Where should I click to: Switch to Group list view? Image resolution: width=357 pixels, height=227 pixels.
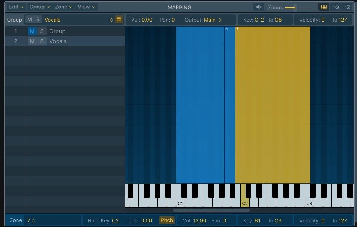[x=335, y=7]
